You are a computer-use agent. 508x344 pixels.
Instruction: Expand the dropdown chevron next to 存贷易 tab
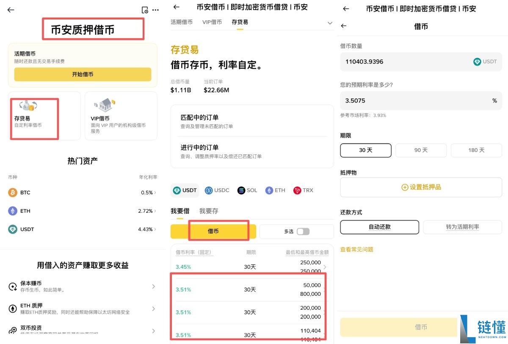[330, 23]
